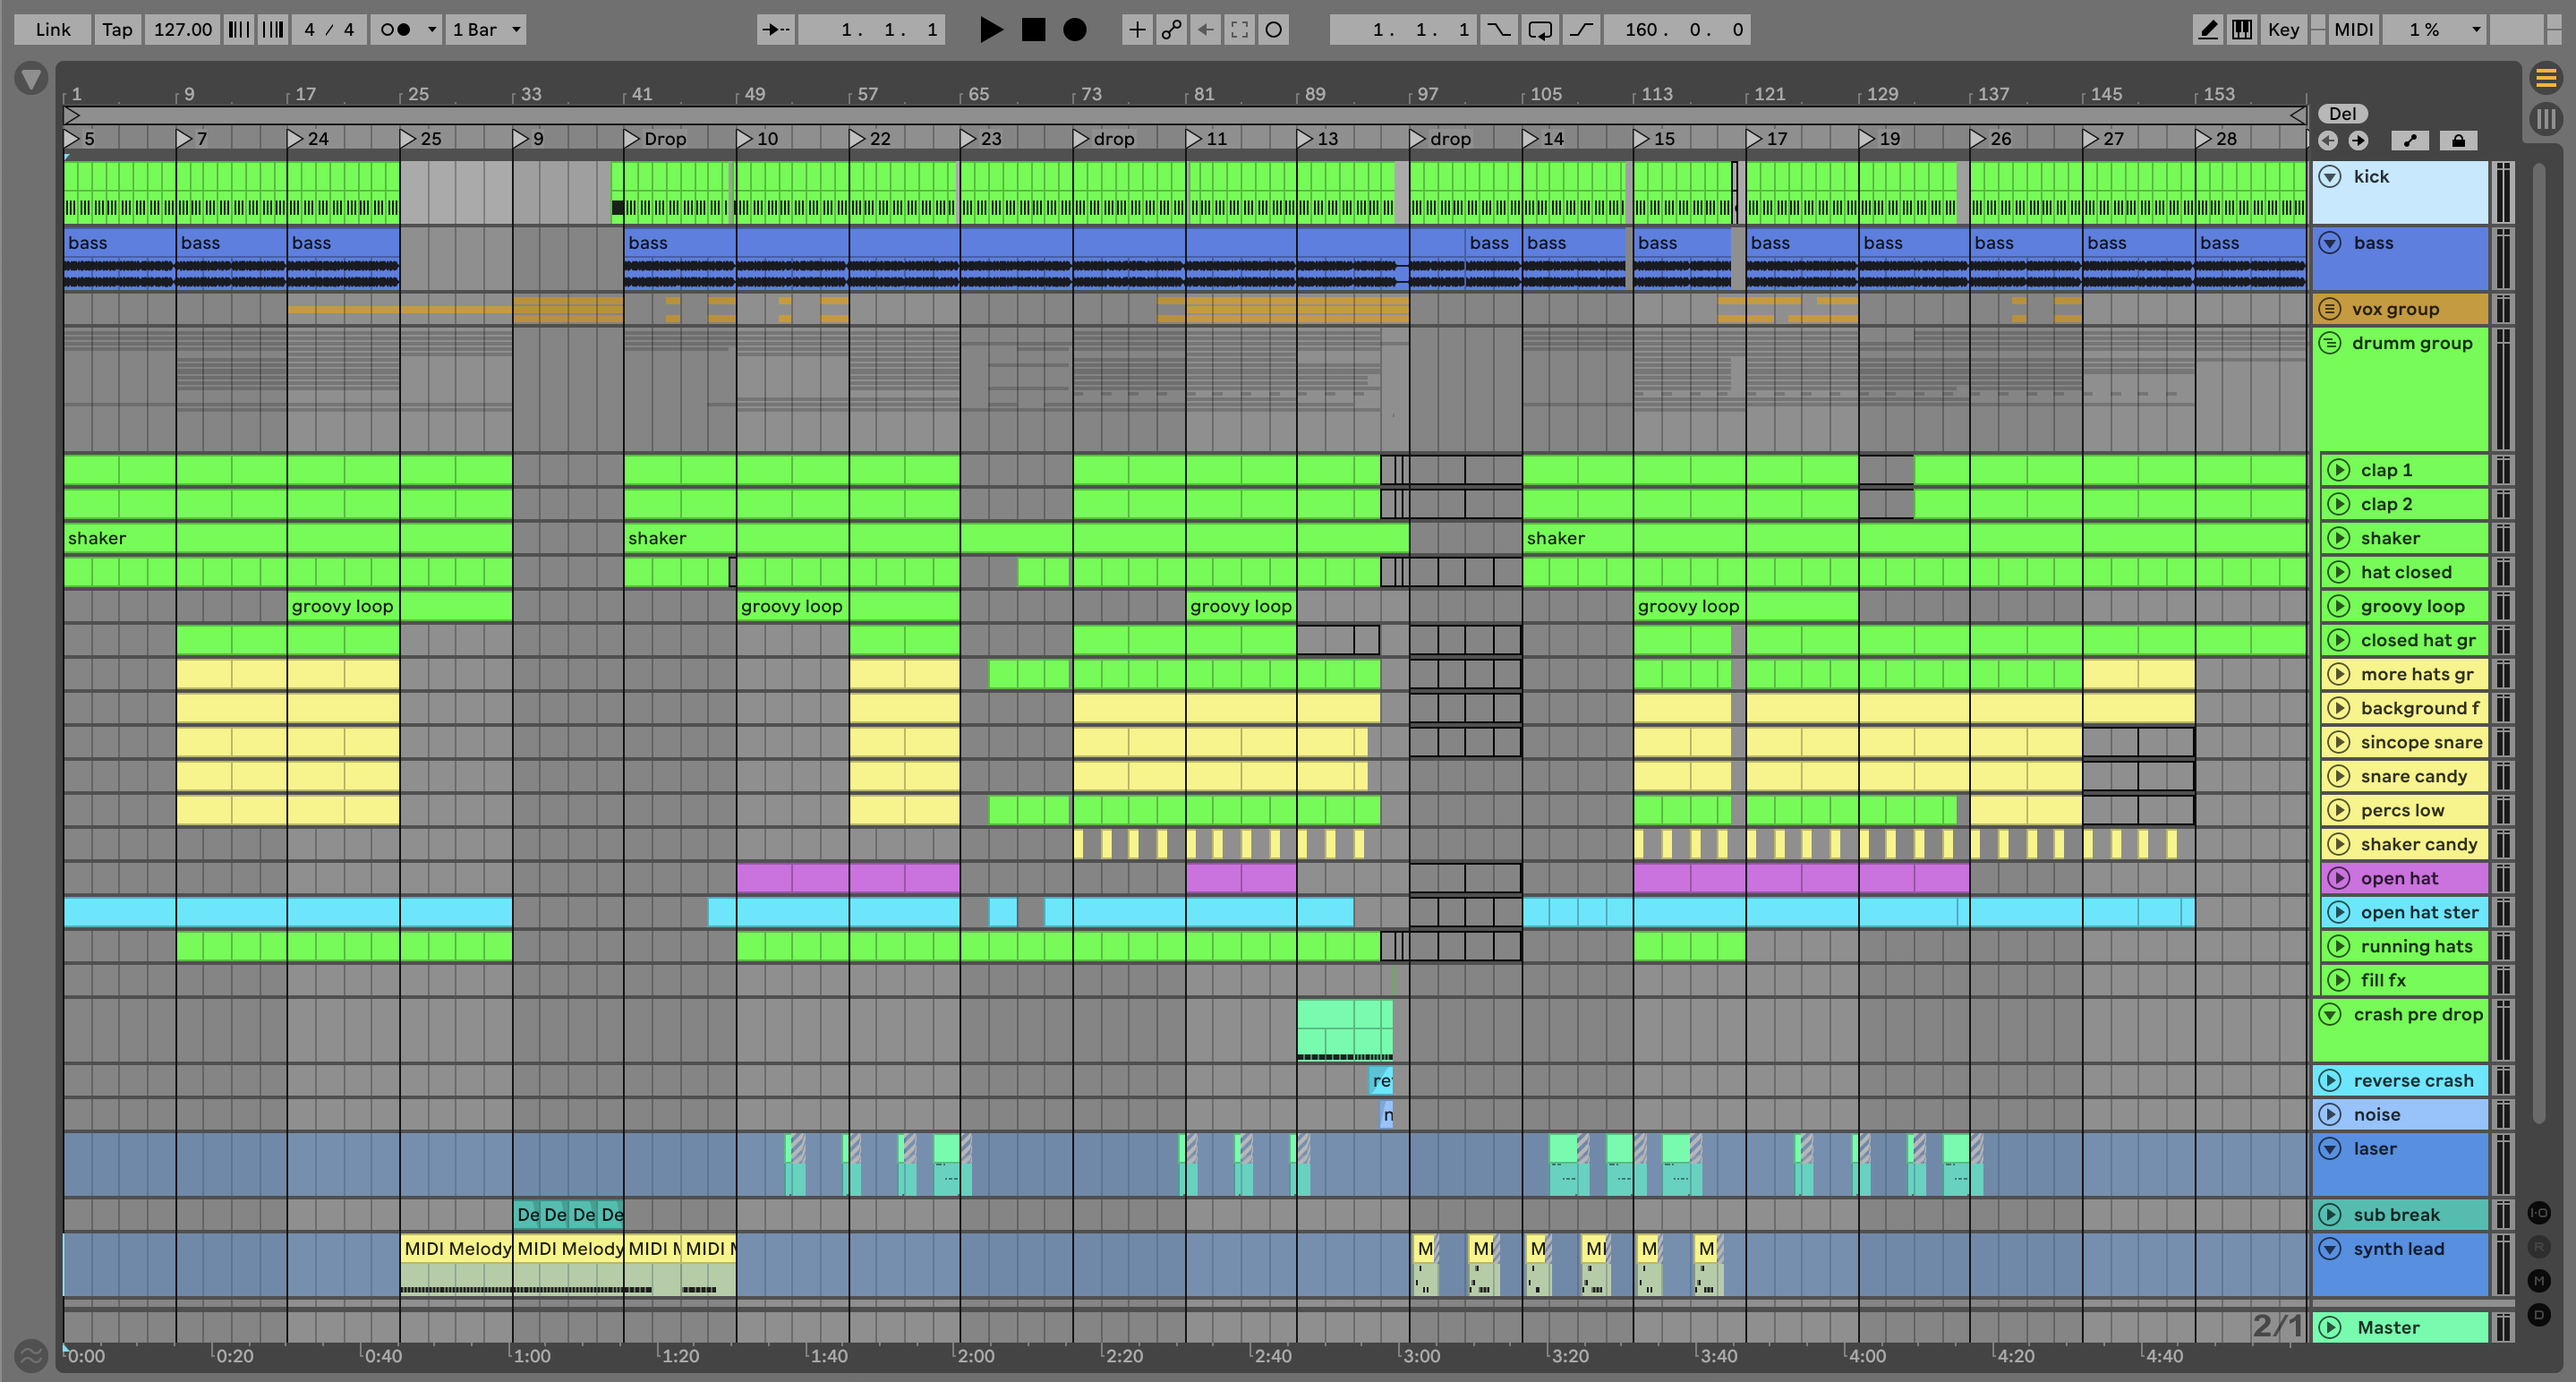Toggle the loop switch in transport

(x=1540, y=30)
